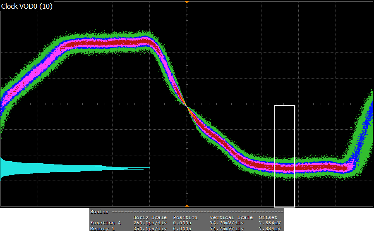Click the orange time reference marker at bottom

tap(187, 205)
